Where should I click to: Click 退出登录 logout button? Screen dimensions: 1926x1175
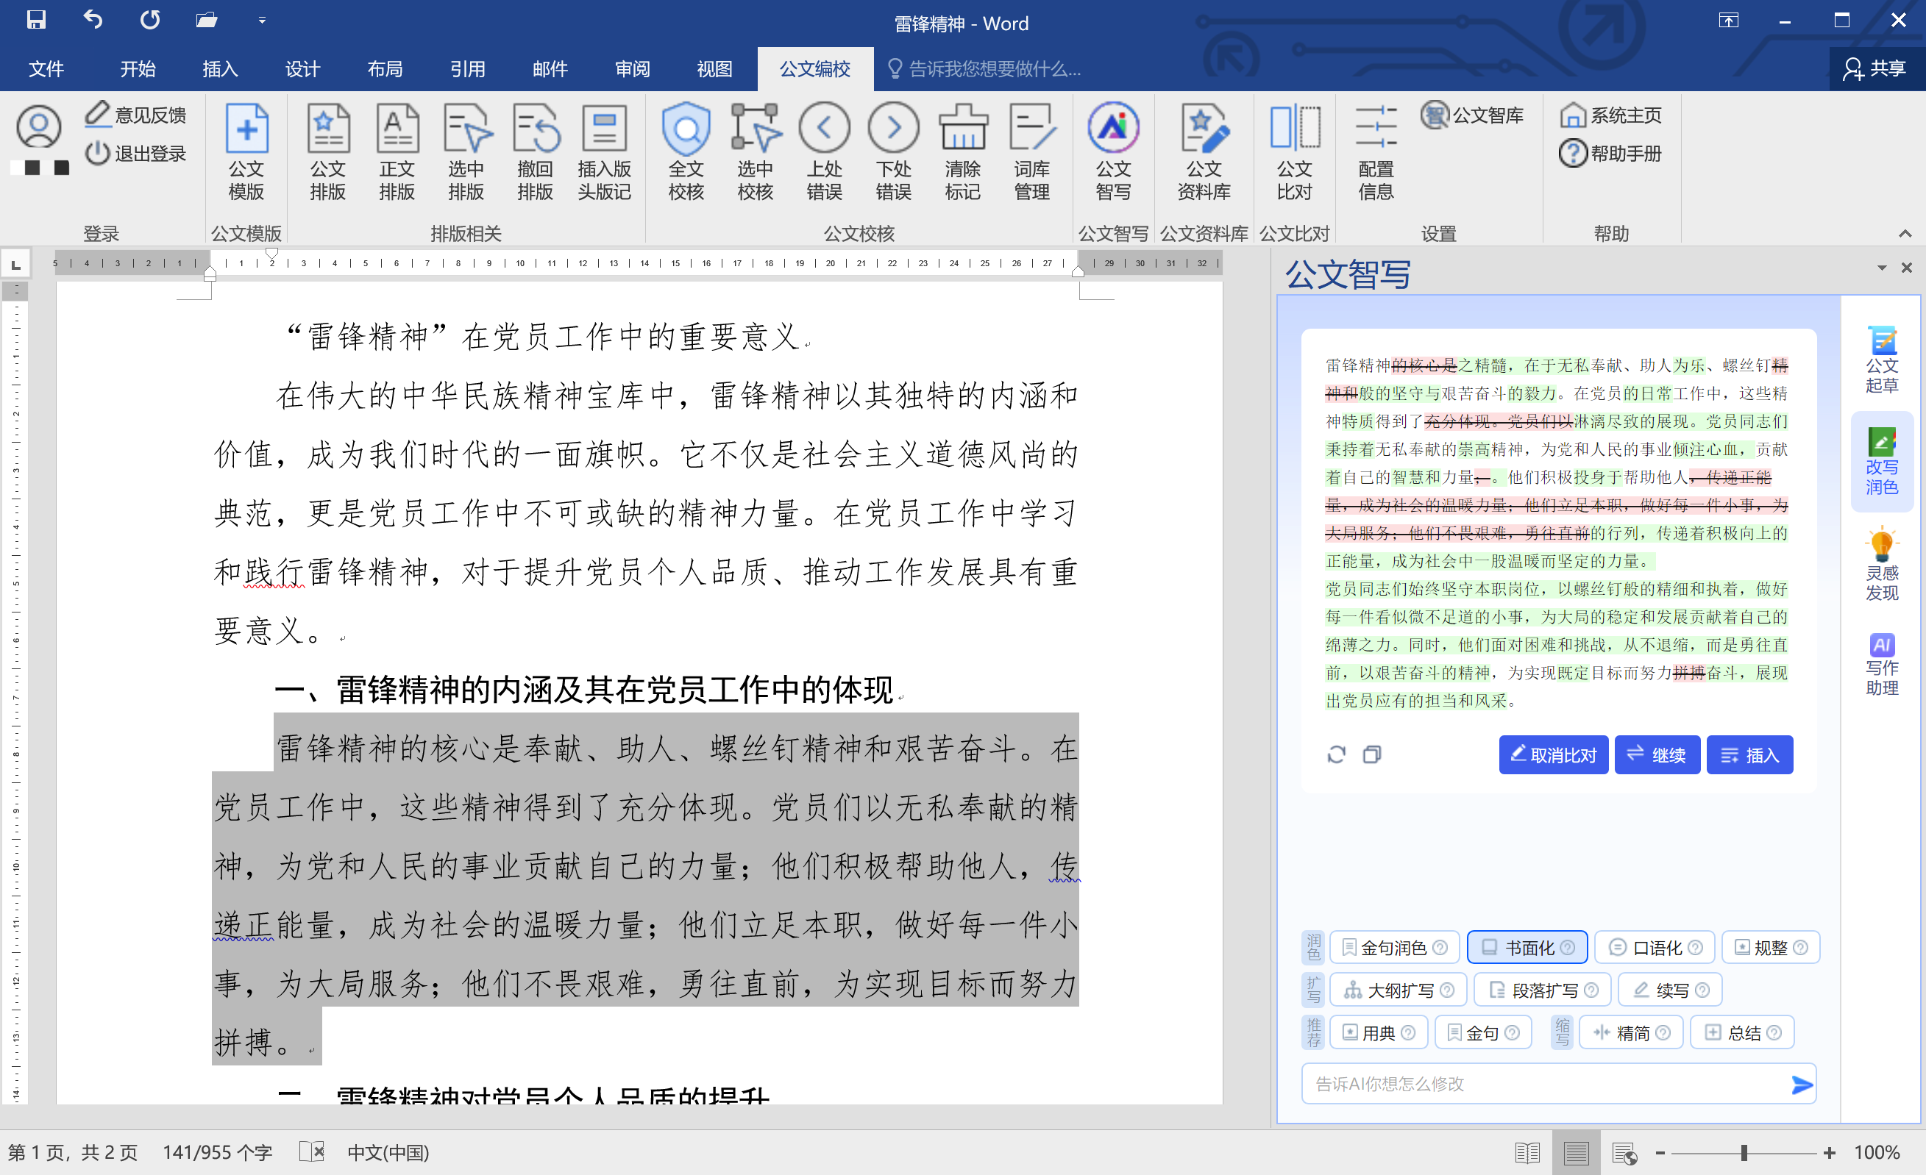tap(136, 153)
